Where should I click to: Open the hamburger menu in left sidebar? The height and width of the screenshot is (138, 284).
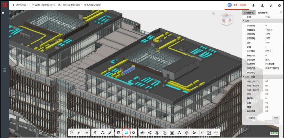pos(3,13)
